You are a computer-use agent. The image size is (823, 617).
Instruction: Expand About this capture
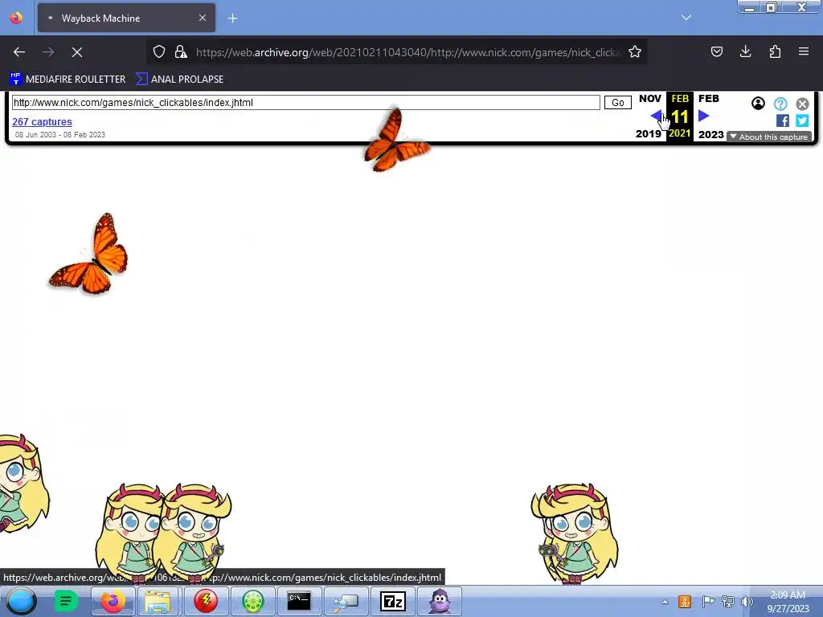(769, 137)
